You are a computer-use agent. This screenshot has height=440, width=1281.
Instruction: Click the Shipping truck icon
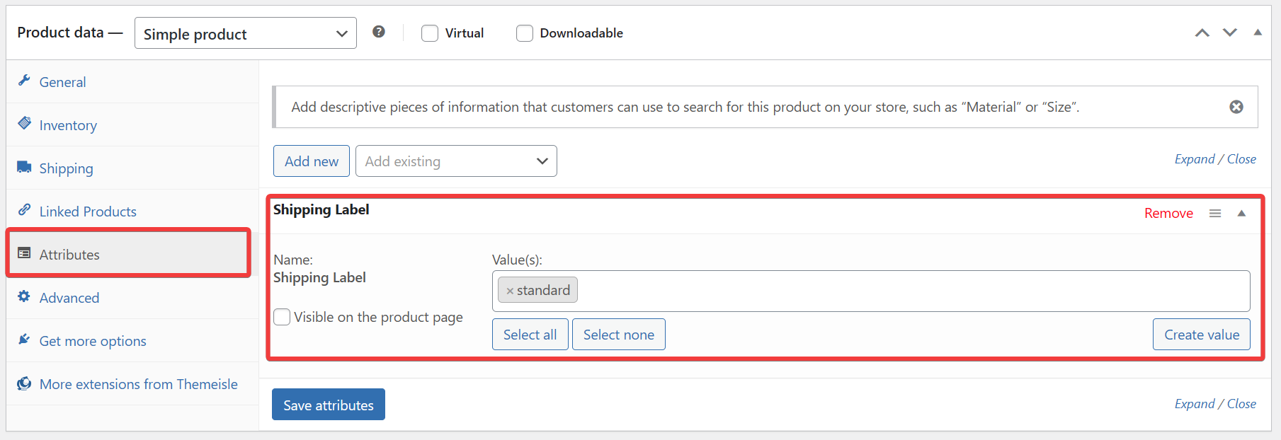click(x=25, y=167)
